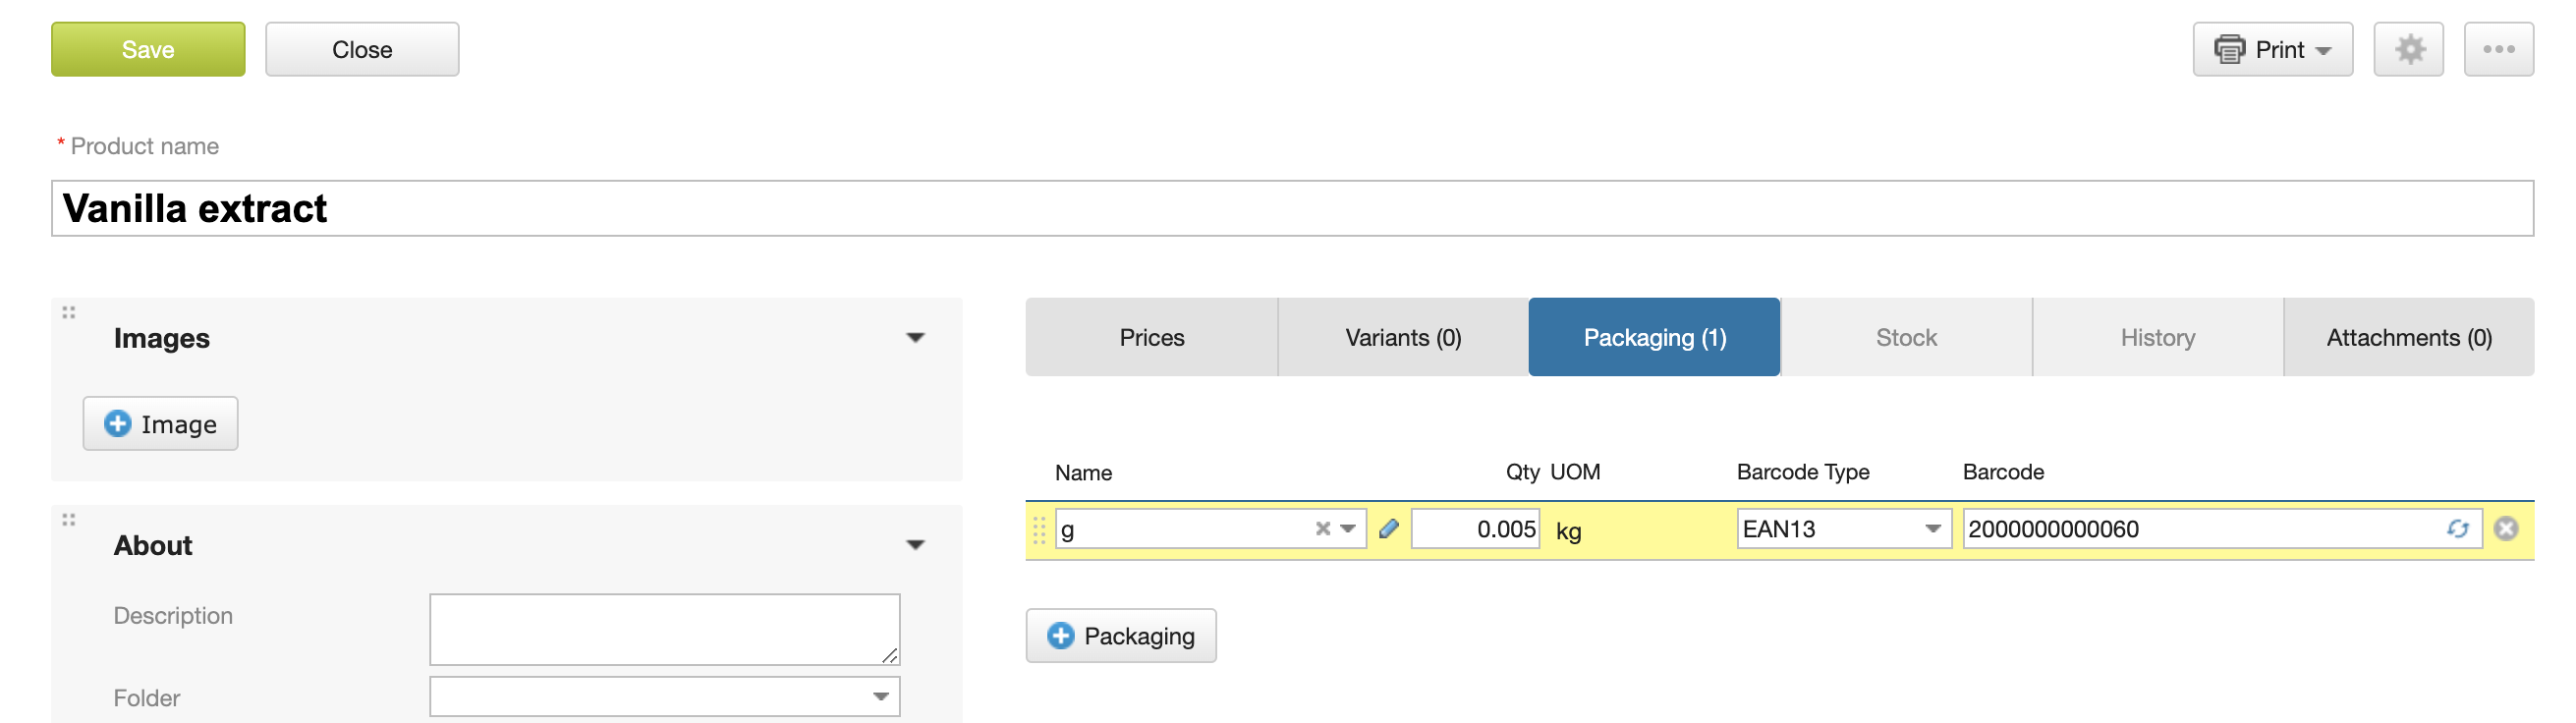Click the 'kg' unit of measure text
This screenshot has height=723, width=2576.
point(1568,531)
